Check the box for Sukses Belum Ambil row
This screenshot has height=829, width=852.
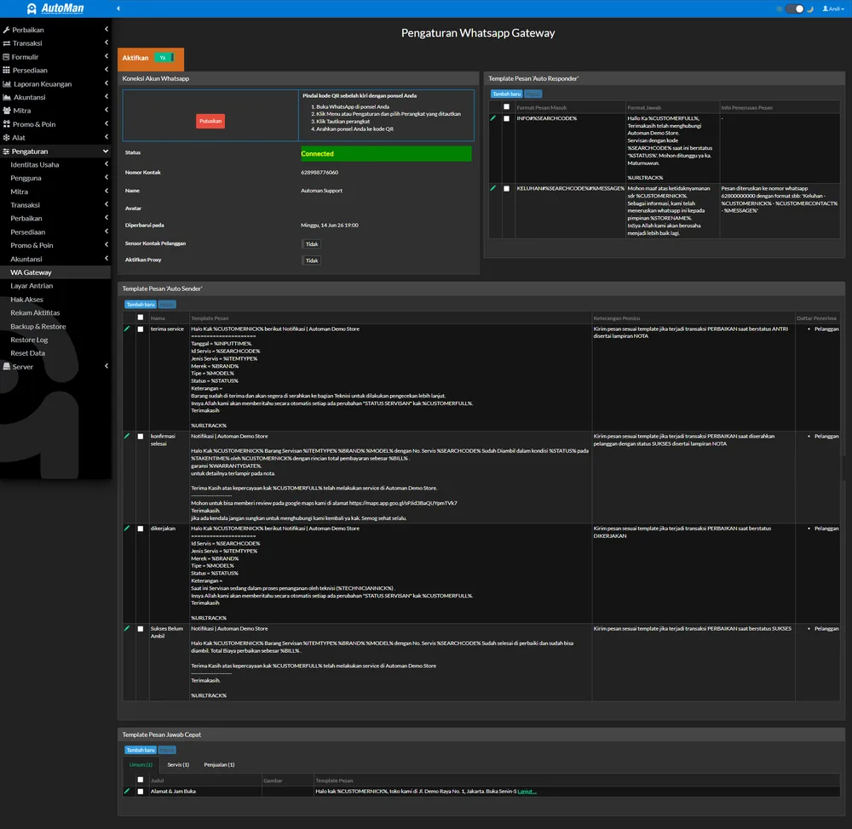coord(141,629)
